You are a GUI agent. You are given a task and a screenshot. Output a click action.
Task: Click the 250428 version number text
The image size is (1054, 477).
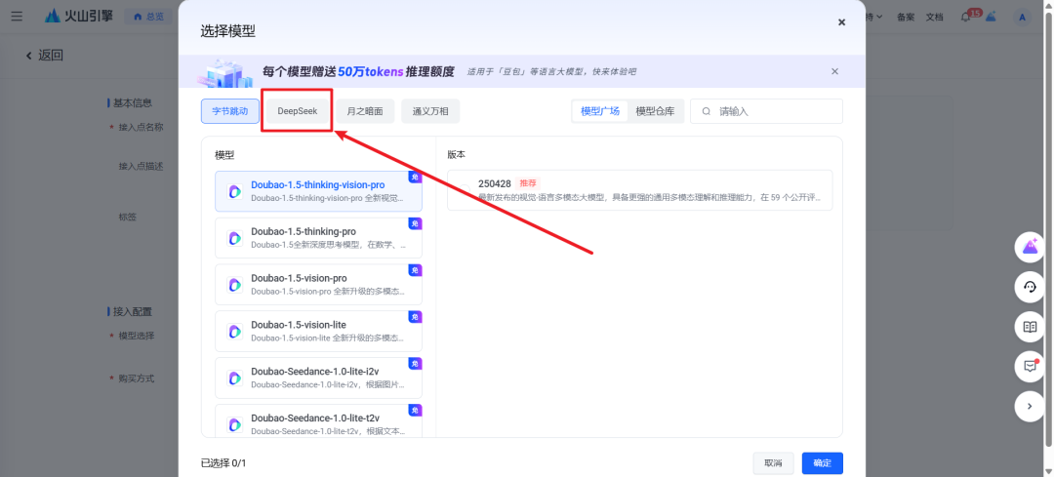click(x=495, y=183)
